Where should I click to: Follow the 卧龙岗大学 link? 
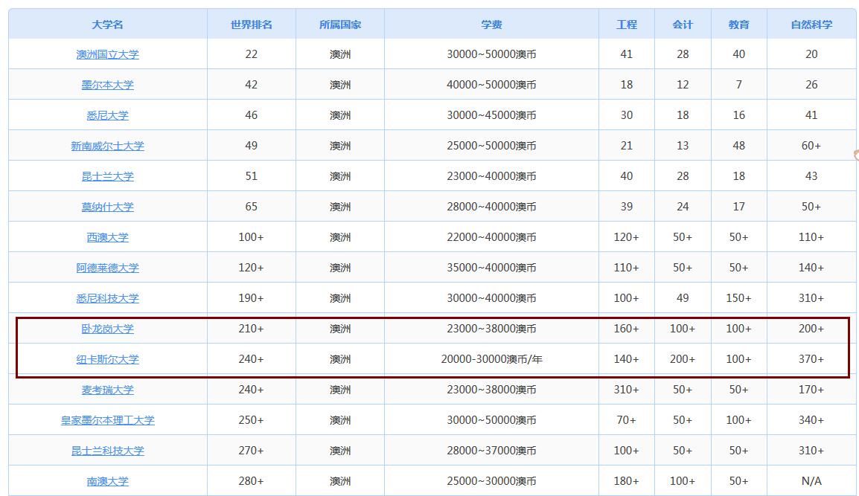click(x=107, y=329)
